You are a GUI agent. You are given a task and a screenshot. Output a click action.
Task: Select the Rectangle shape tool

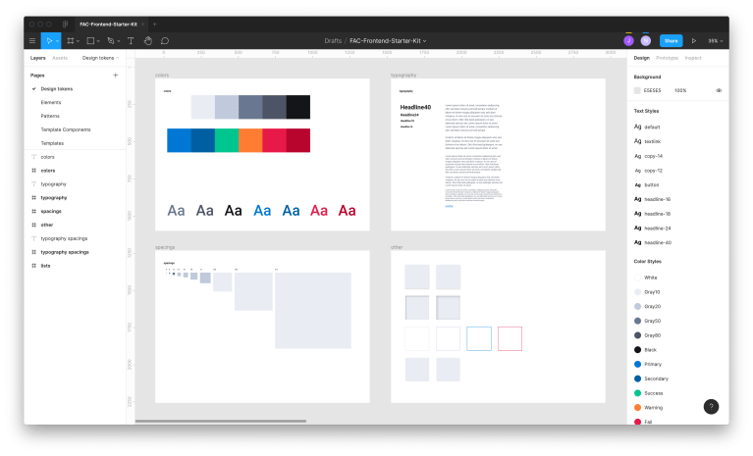click(x=90, y=41)
